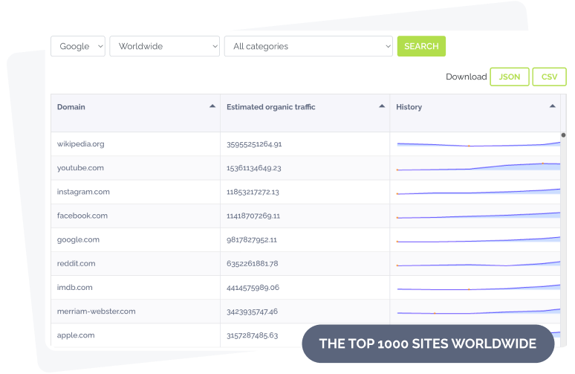Image resolution: width=575 pixels, height=374 pixels.
Task: Open reddit.com history sparkline chart
Action: point(478,263)
